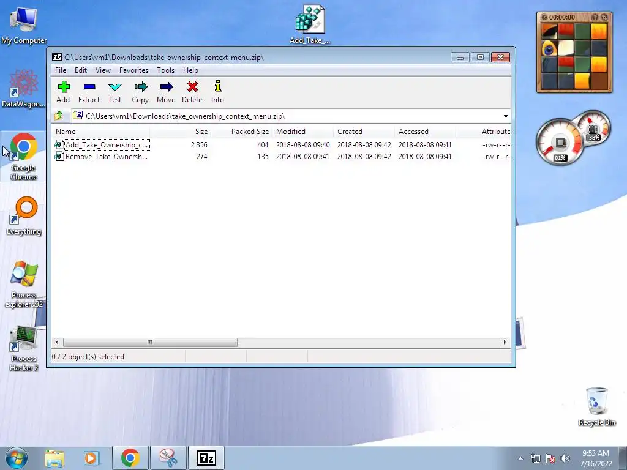Open Process Hacker 2 shortcut
The image size is (627, 470).
click(24, 348)
